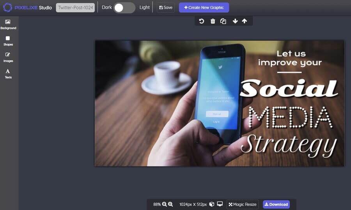Save the current graphic
This screenshot has height=210, width=351.
[166, 8]
